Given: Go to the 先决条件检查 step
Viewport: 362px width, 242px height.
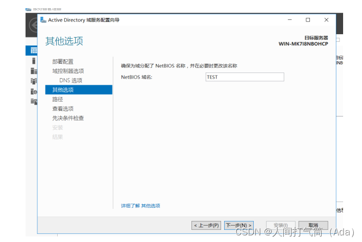Looking at the screenshot, I should (68, 118).
